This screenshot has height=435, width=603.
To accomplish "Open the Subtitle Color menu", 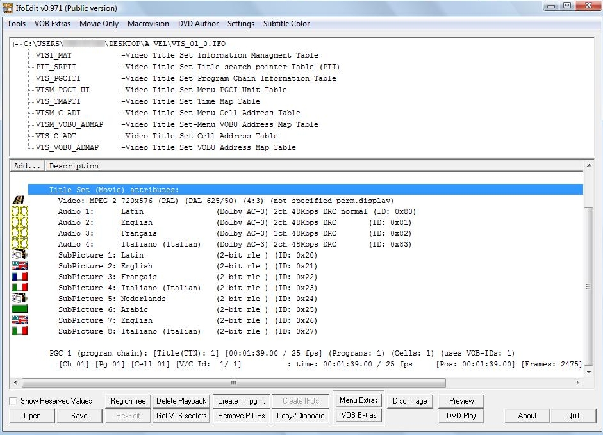I will pos(286,24).
